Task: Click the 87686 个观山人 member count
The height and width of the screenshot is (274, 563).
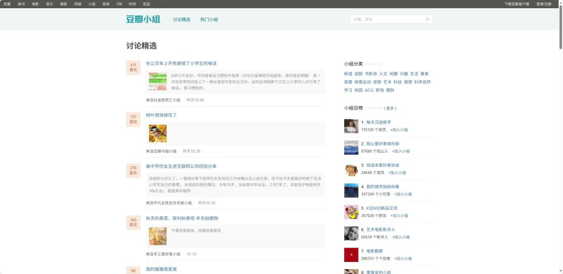Action: [374, 152]
